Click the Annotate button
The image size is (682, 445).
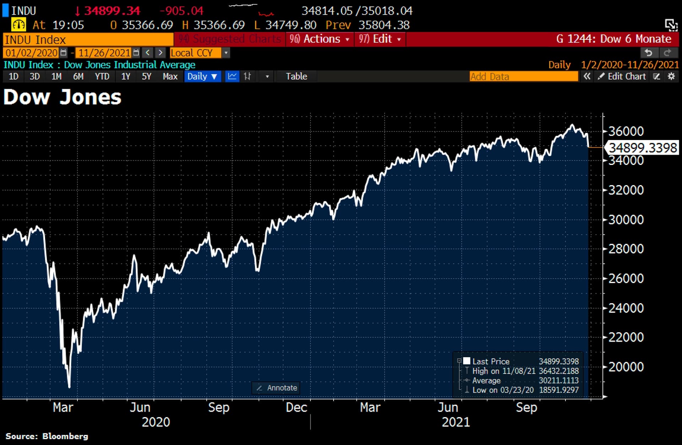pyautogui.click(x=276, y=388)
